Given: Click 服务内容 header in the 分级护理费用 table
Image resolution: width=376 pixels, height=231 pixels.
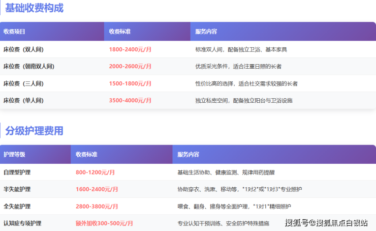Looking at the screenshot, I should (x=189, y=154).
